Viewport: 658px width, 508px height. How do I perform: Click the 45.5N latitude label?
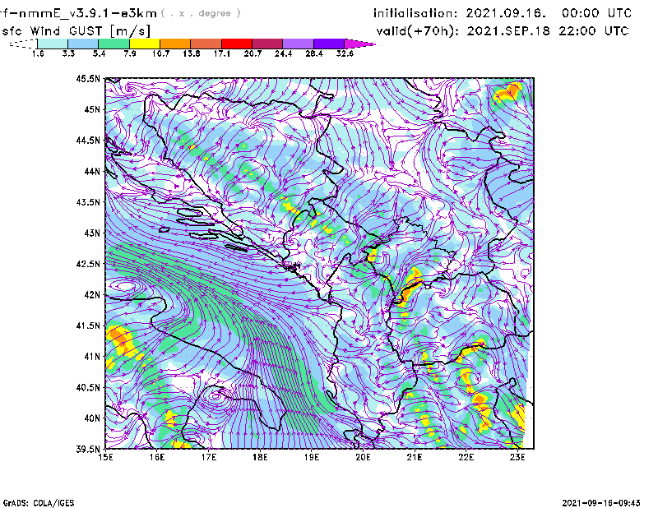tap(88, 78)
